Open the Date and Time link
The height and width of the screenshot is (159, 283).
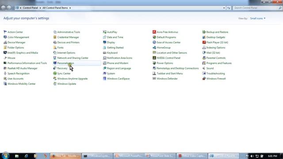(x=115, y=37)
